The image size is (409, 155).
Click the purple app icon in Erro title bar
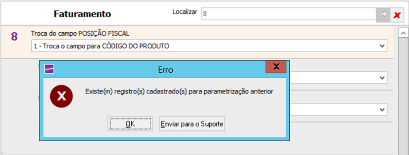tap(49, 69)
